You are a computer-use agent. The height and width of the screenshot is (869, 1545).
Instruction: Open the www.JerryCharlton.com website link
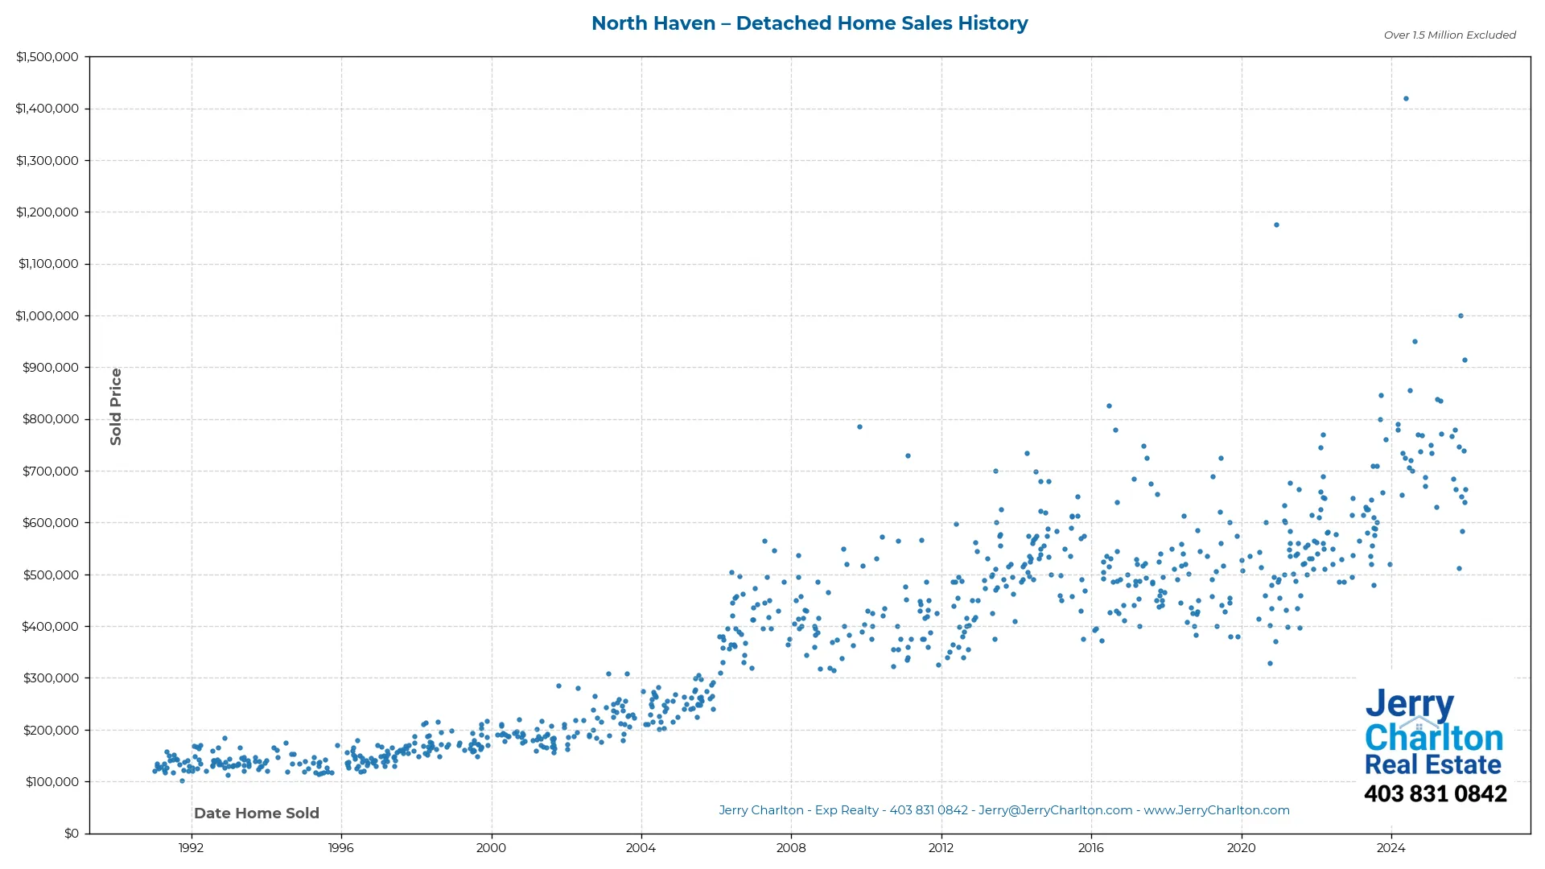coord(1217,810)
